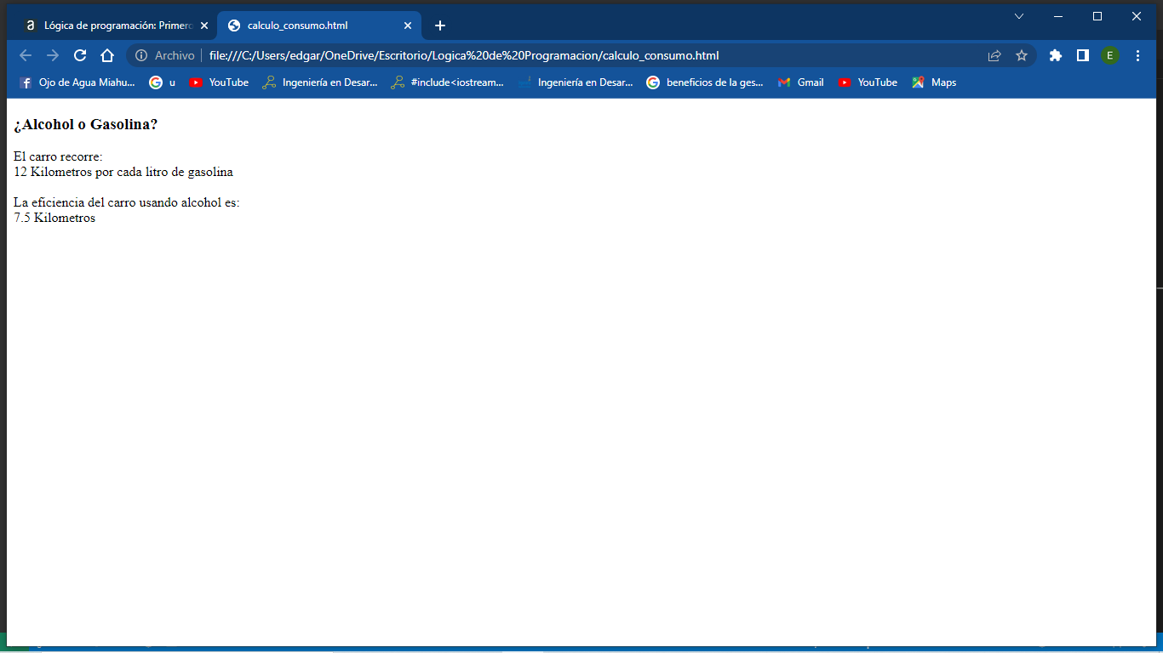The image size is (1163, 653).
Task: Close the calculo_consumo.html tab
Action: click(x=408, y=26)
